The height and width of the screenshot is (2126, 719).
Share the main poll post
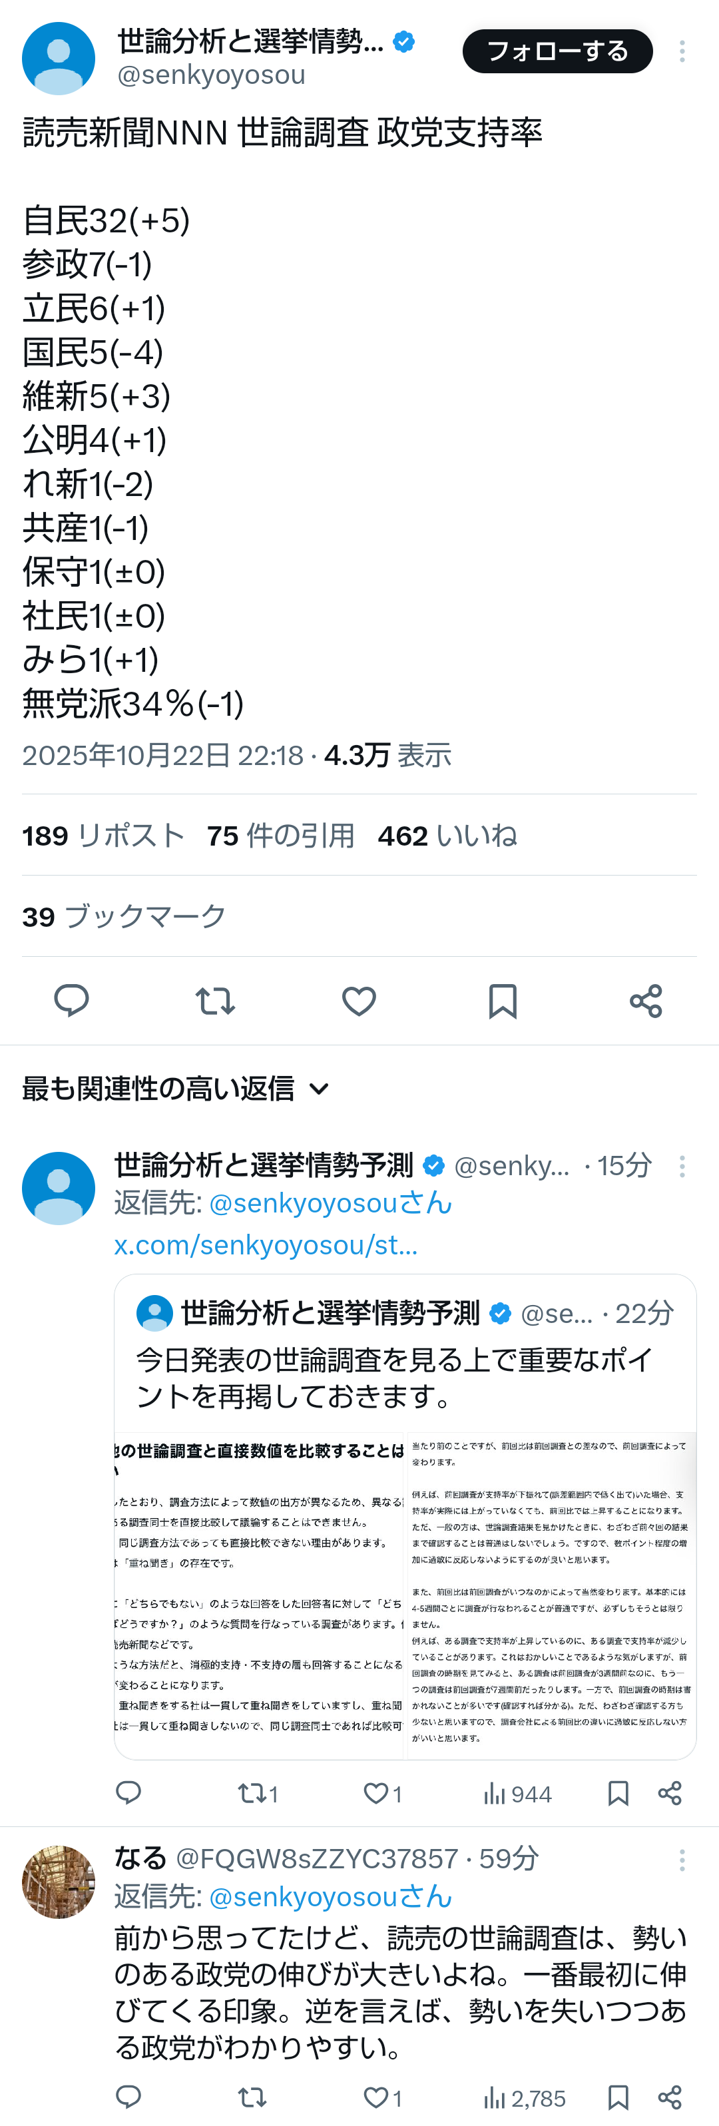tap(646, 1000)
